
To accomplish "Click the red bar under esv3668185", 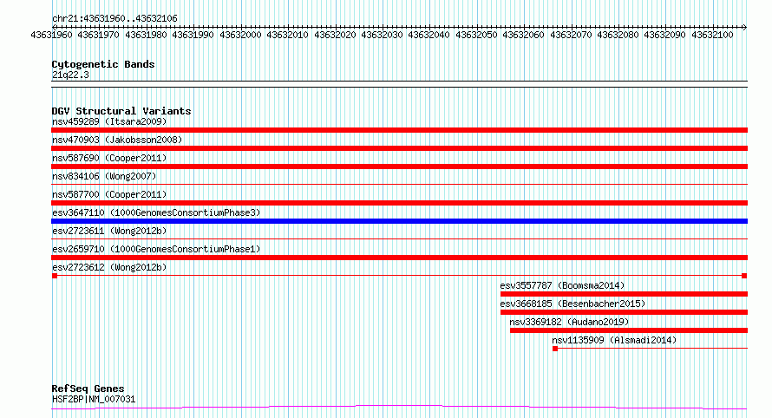I will (x=624, y=312).
